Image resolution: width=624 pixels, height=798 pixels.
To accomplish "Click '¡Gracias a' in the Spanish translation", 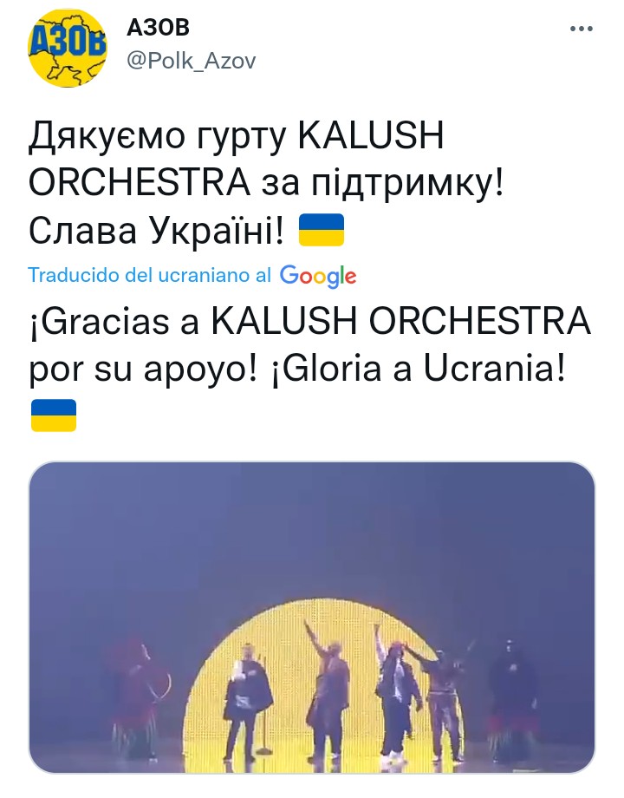I will point(114,322).
